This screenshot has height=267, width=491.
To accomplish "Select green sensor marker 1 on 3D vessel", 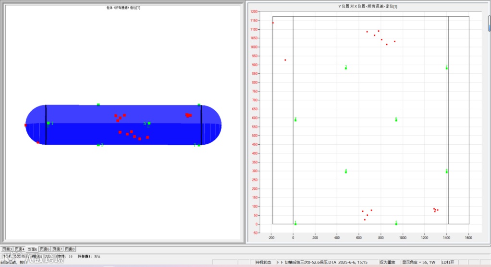I will 48,123.
